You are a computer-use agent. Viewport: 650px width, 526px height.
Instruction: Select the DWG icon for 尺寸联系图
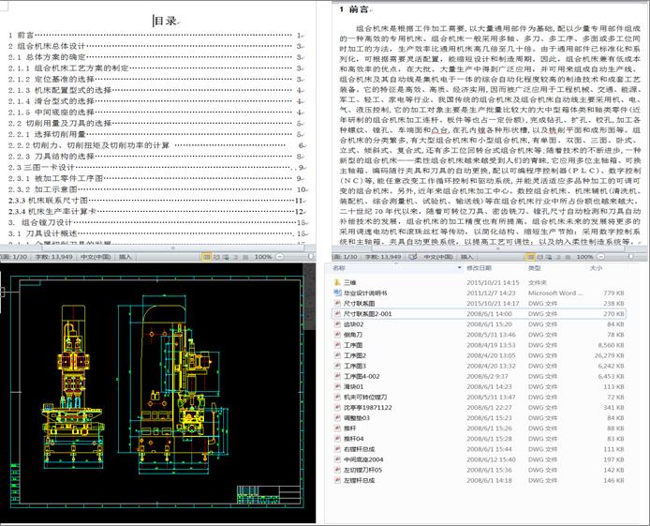click(337, 303)
